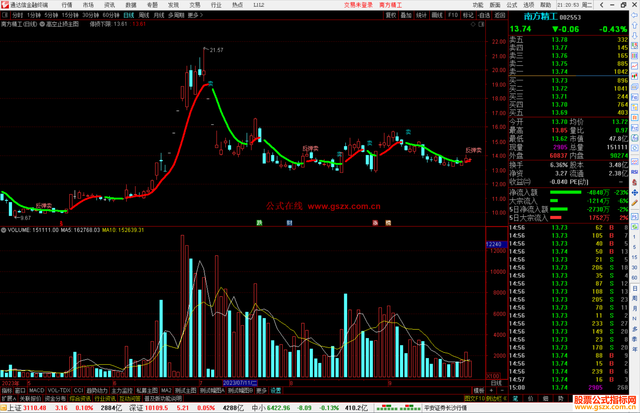Click the wavy indicator lines icon in sidebar
The width and height of the screenshot is (640, 413).
coord(634,162)
